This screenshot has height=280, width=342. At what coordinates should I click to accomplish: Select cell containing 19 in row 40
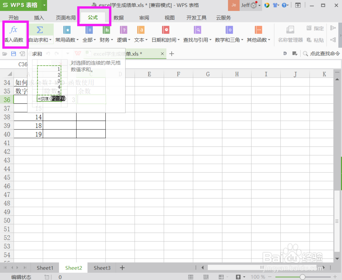(28, 134)
